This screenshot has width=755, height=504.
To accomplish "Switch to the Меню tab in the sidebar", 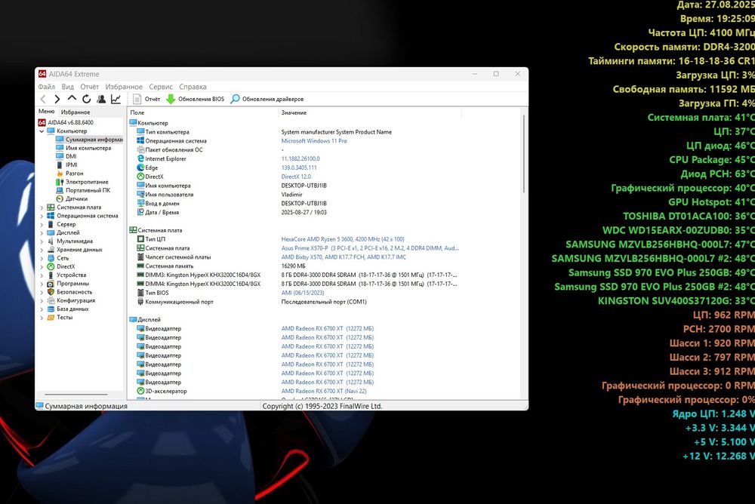I will click(47, 112).
